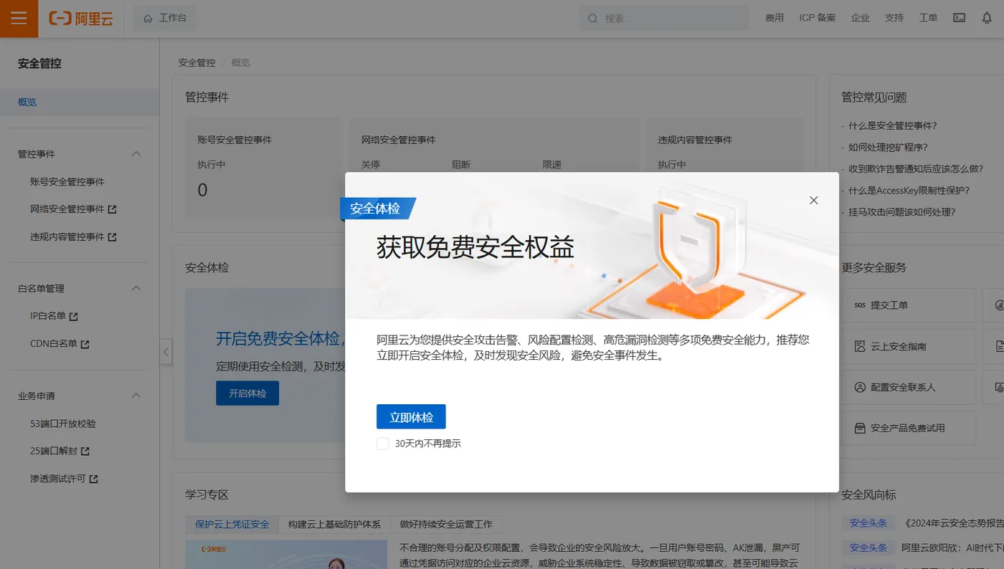Open the 支持 menu
This screenshot has height=569, width=1004.
coord(894,18)
